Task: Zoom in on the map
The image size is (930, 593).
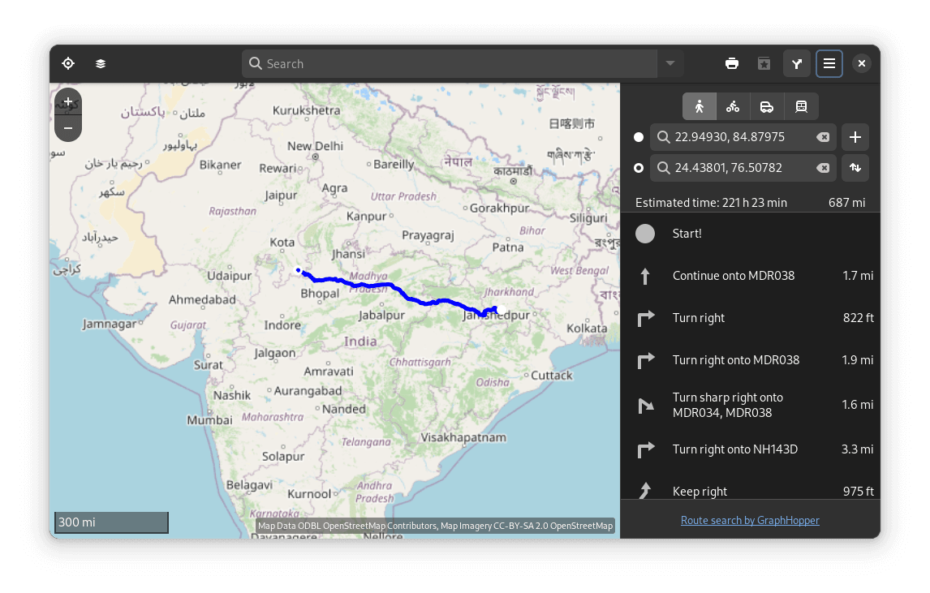Action: (x=68, y=102)
